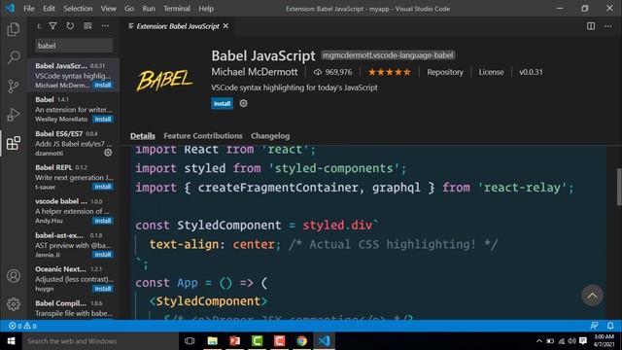
Task: Open the five-star rating reviews
Action: (389, 72)
